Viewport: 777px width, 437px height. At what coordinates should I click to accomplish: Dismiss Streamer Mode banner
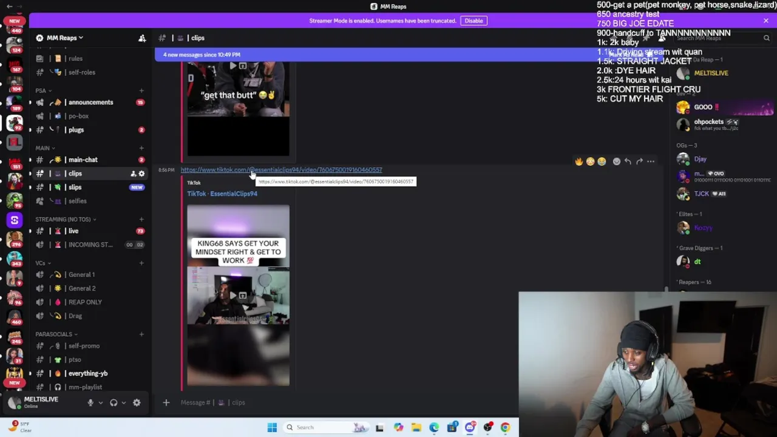tap(766, 21)
